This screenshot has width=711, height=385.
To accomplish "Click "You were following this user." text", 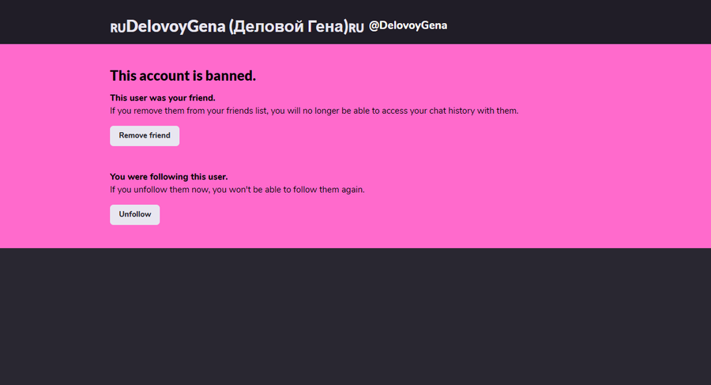I will click(x=168, y=177).
